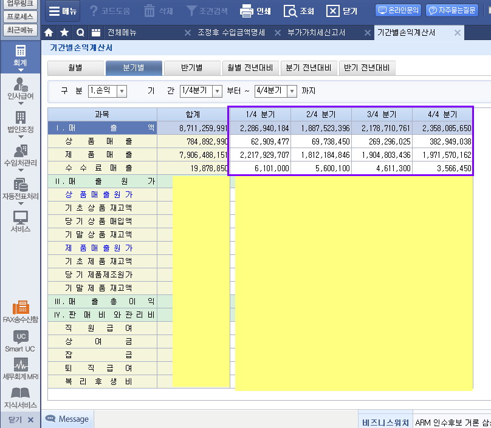Click the Q quick search icon
The width and height of the screenshot is (491, 428).
(x=80, y=33)
